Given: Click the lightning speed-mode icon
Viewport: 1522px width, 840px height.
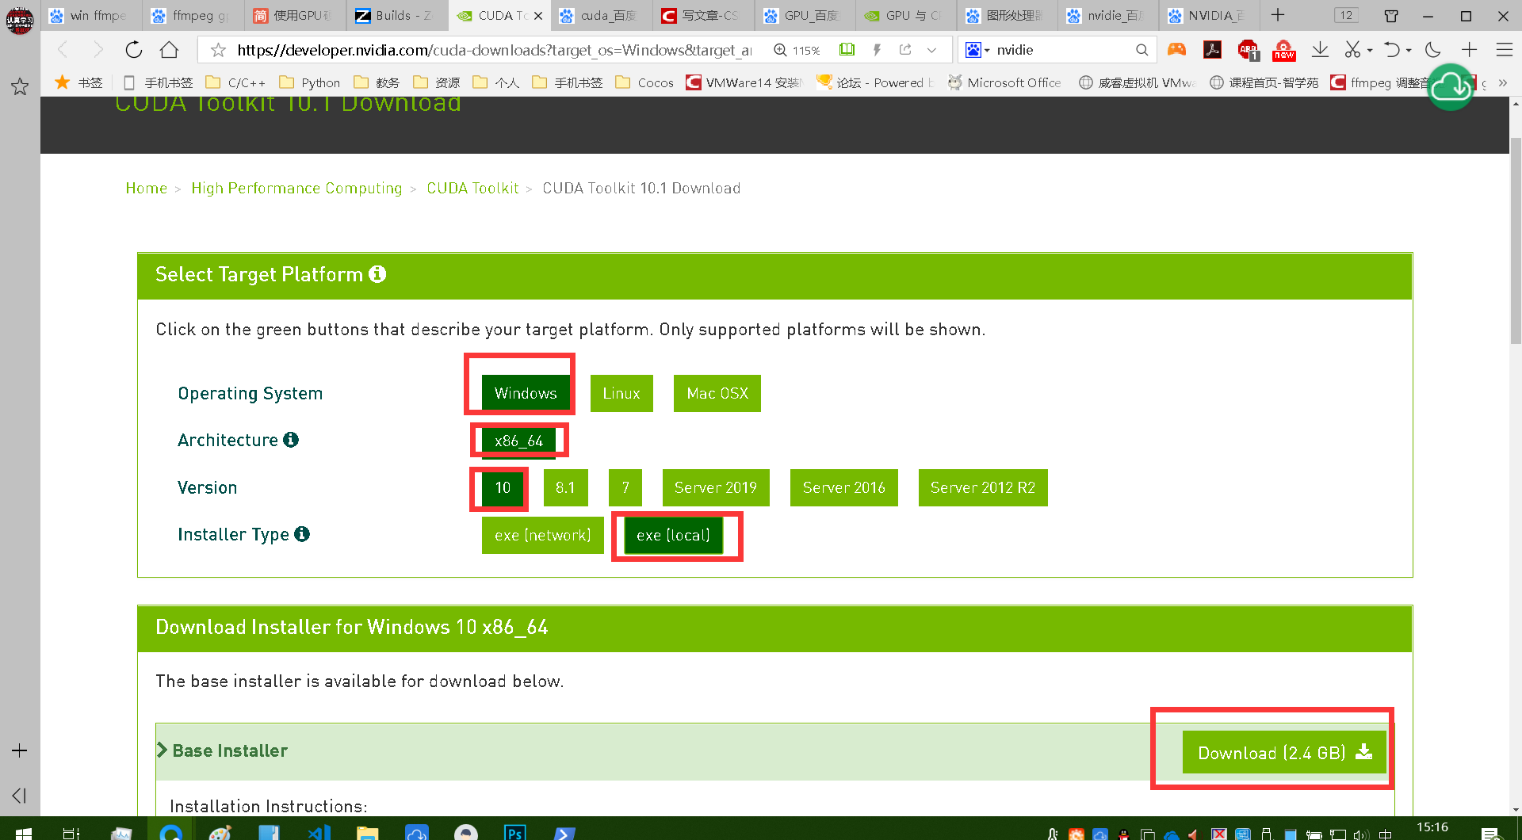Looking at the screenshot, I should pyautogui.click(x=877, y=49).
